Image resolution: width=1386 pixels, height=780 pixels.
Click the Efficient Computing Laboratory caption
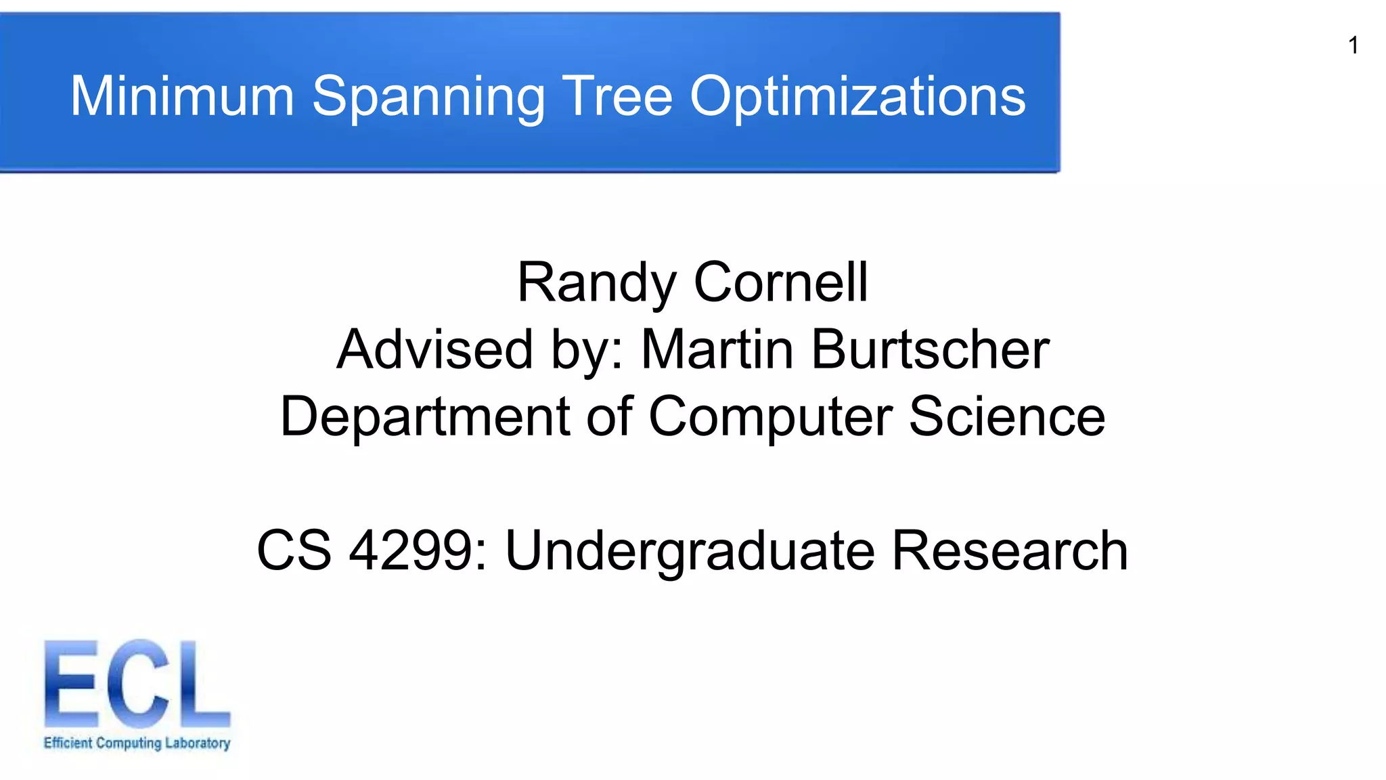137,743
